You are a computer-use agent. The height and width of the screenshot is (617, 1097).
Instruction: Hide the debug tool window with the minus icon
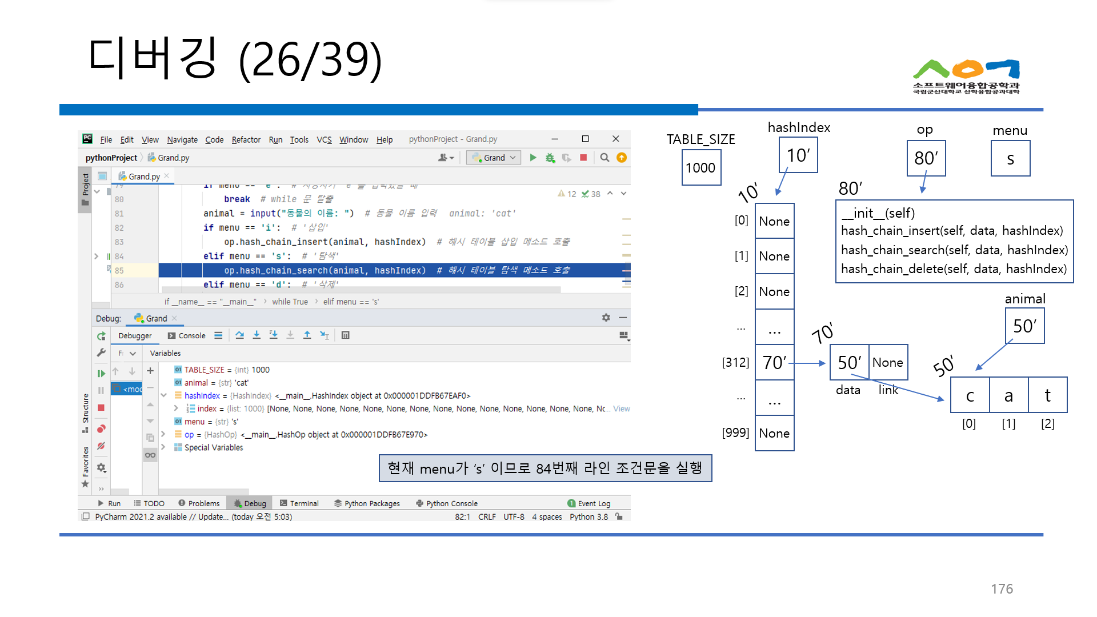(x=623, y=318)
